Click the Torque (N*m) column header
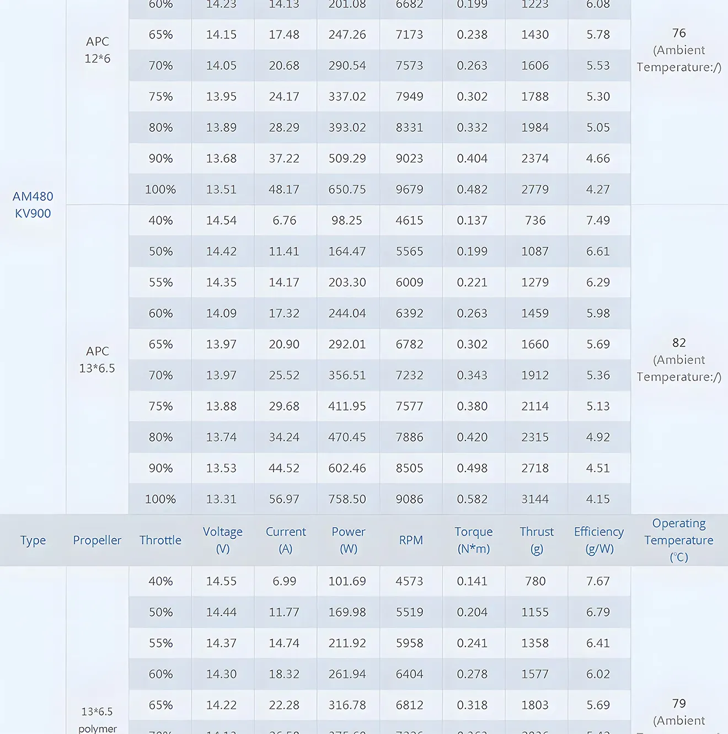 pos(474,540)
